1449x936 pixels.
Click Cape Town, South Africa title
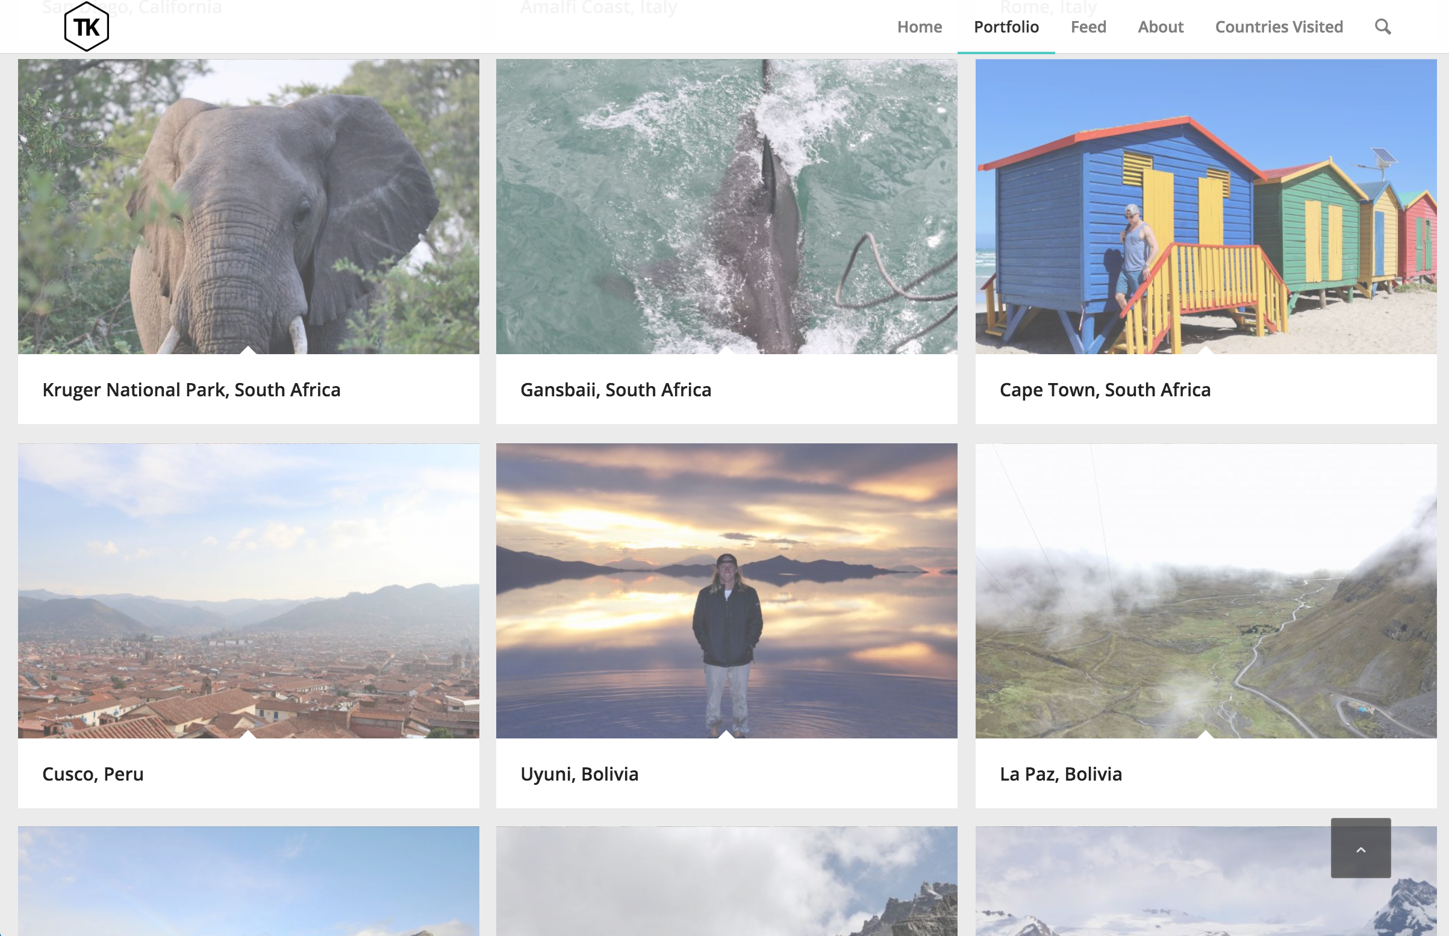coord(1105,390)
